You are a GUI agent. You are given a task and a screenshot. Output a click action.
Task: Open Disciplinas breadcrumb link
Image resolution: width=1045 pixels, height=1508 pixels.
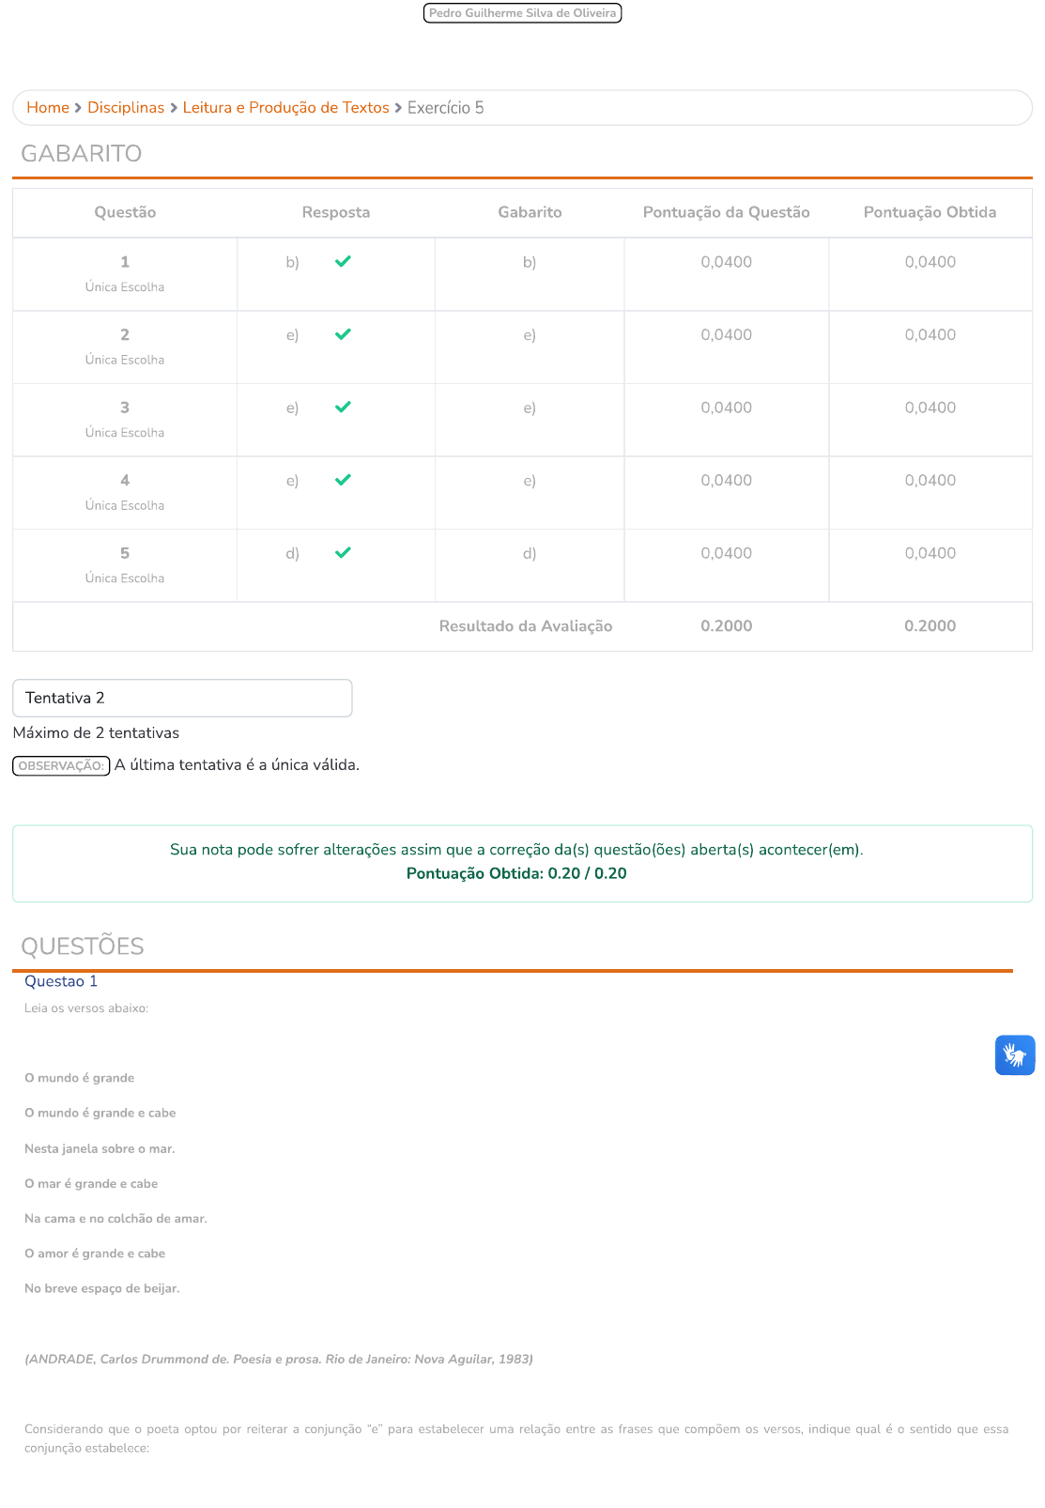tap(126, 108)
